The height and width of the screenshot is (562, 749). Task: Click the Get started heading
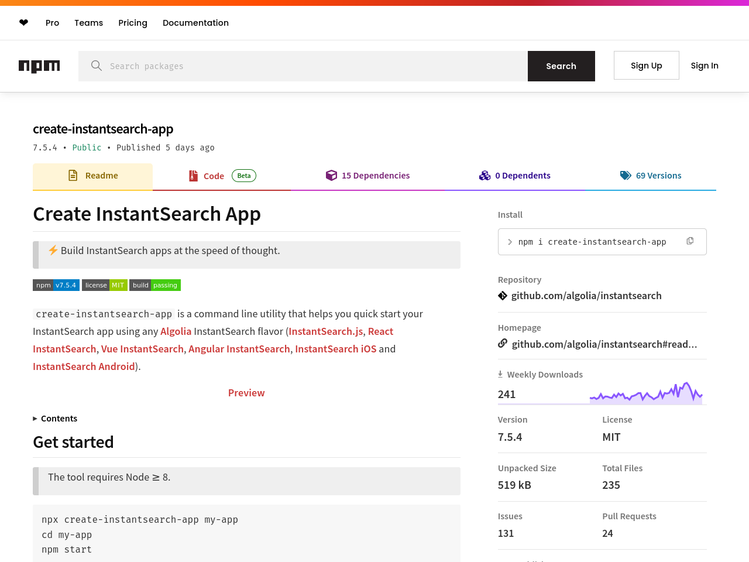[73, 442]
